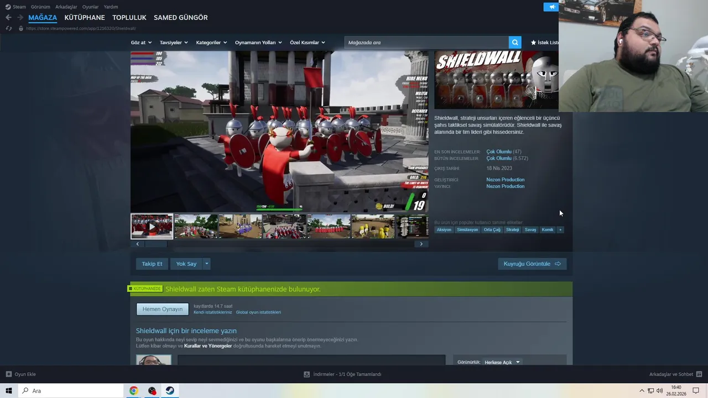Open Windows notification center icon

696,391
